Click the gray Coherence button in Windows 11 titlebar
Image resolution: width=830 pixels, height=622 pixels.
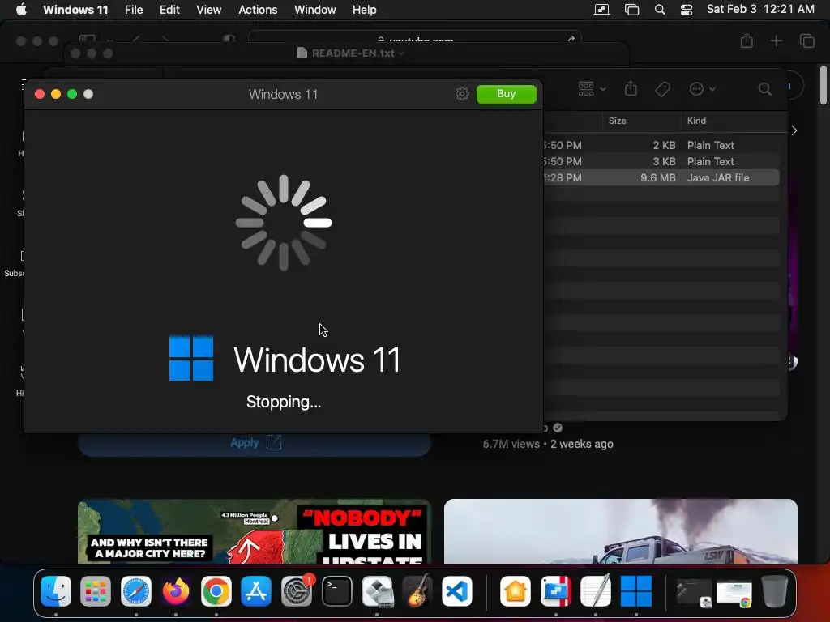(x=88, y=94)
